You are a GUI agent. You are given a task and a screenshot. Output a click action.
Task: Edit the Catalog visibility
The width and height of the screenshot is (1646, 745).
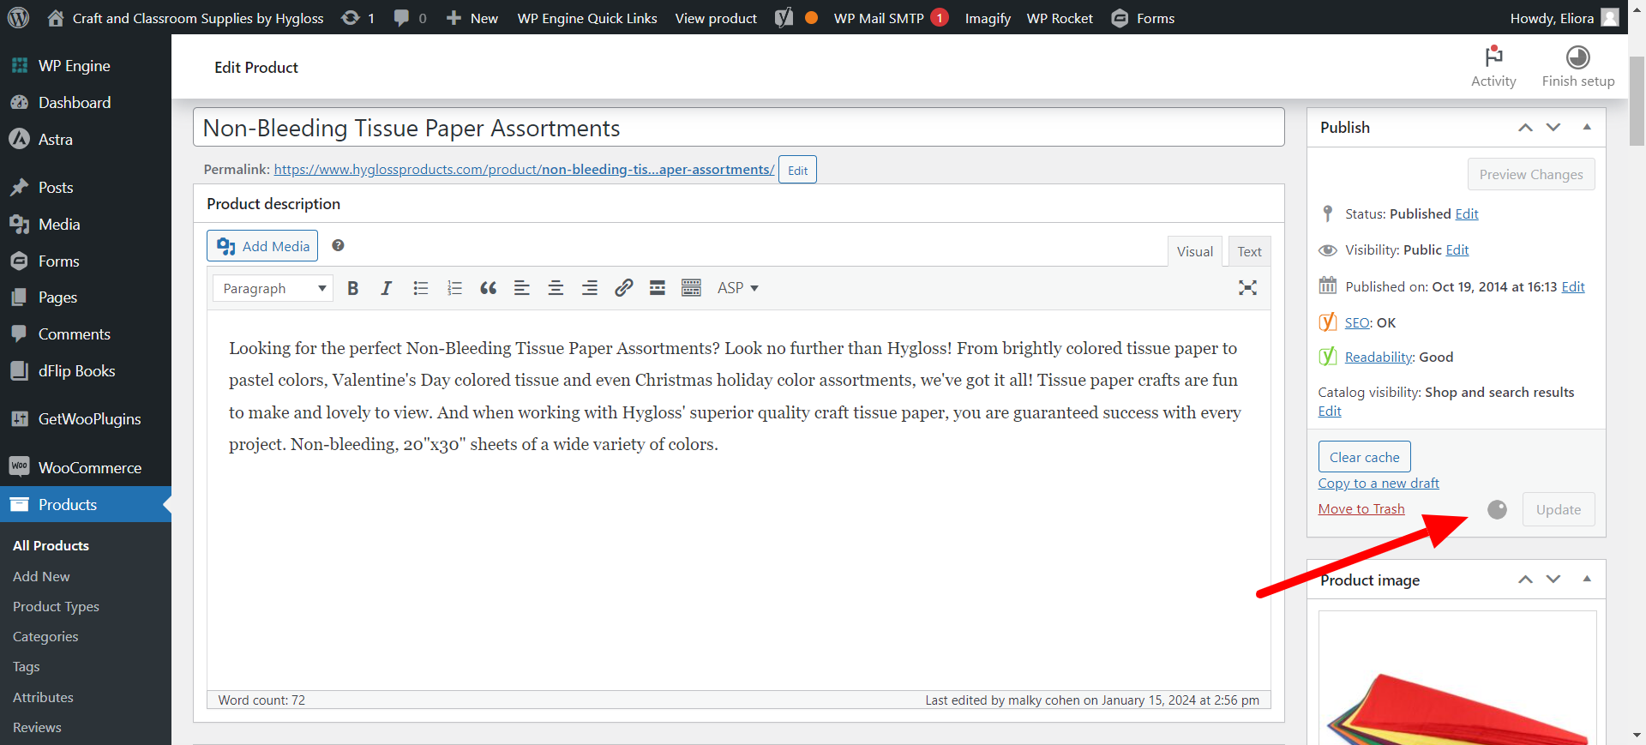pos(1330,411)
